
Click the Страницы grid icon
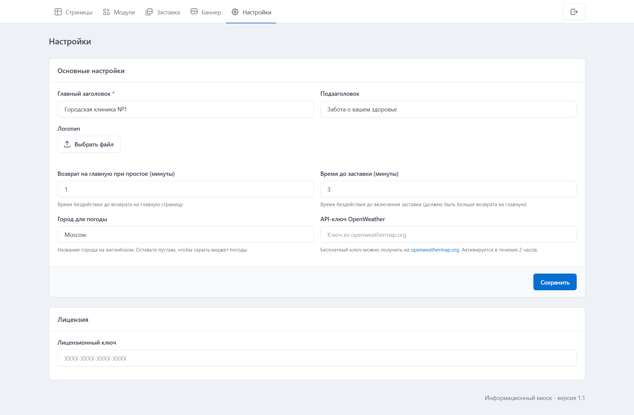[58, 12]
